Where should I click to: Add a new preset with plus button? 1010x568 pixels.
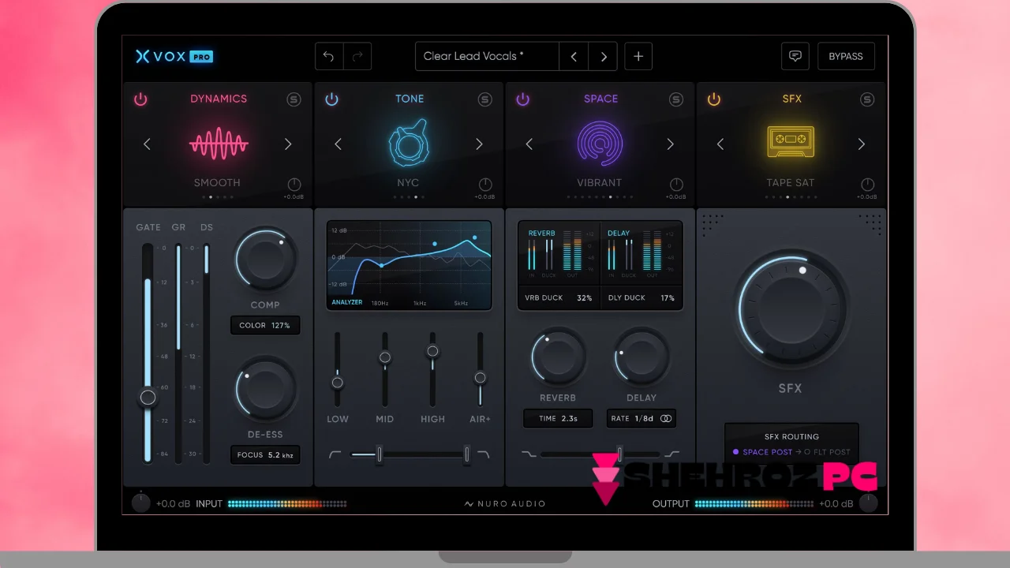click(638, 56)
